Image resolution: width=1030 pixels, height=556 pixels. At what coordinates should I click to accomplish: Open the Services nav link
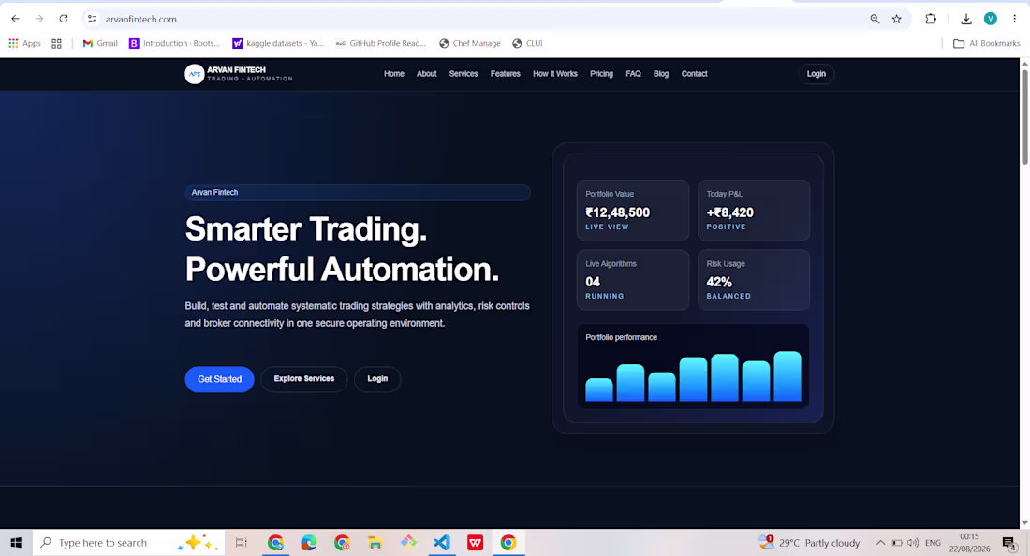tap(463, 74)
